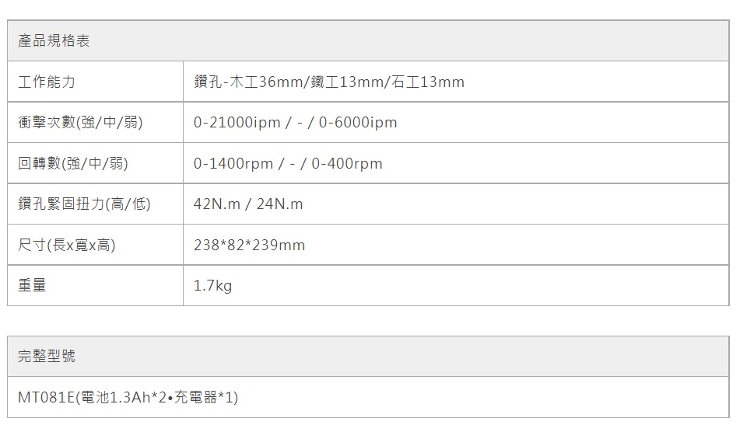Image resolution: width=740 pixels, height=432 pixels.
Task: Click the 產品規格表 table header
Action: [x=54, y=41]
